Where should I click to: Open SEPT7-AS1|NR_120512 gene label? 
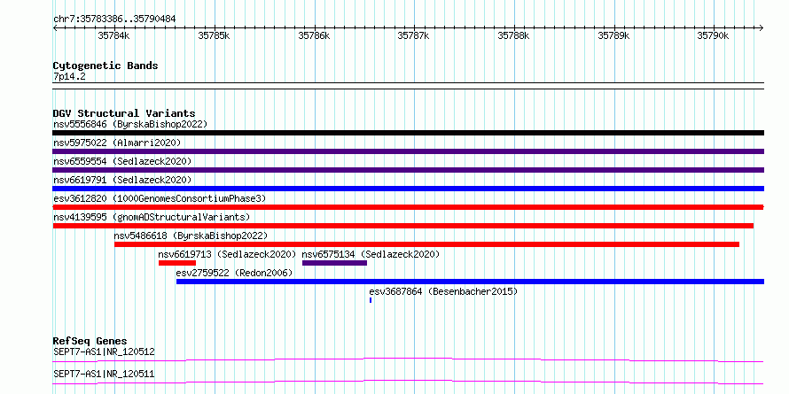click(x=104, y=352)
